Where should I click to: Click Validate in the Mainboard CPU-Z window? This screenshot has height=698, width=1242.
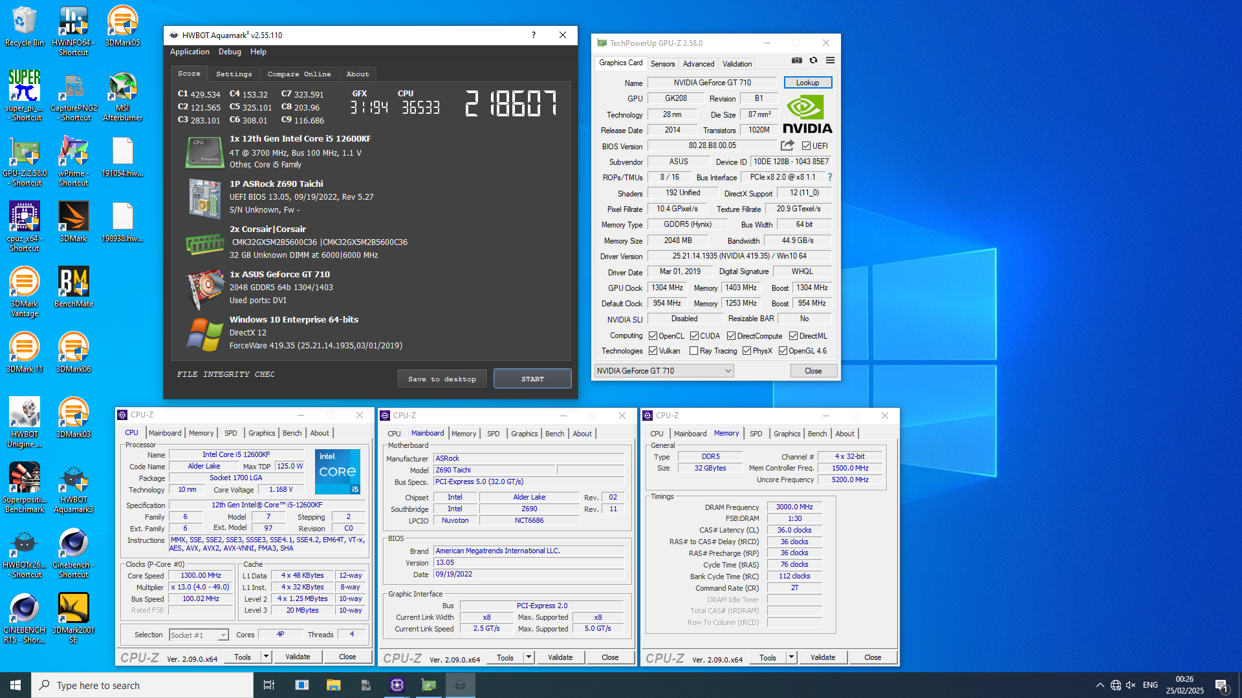pyautogui.click(x=560, y=657)
